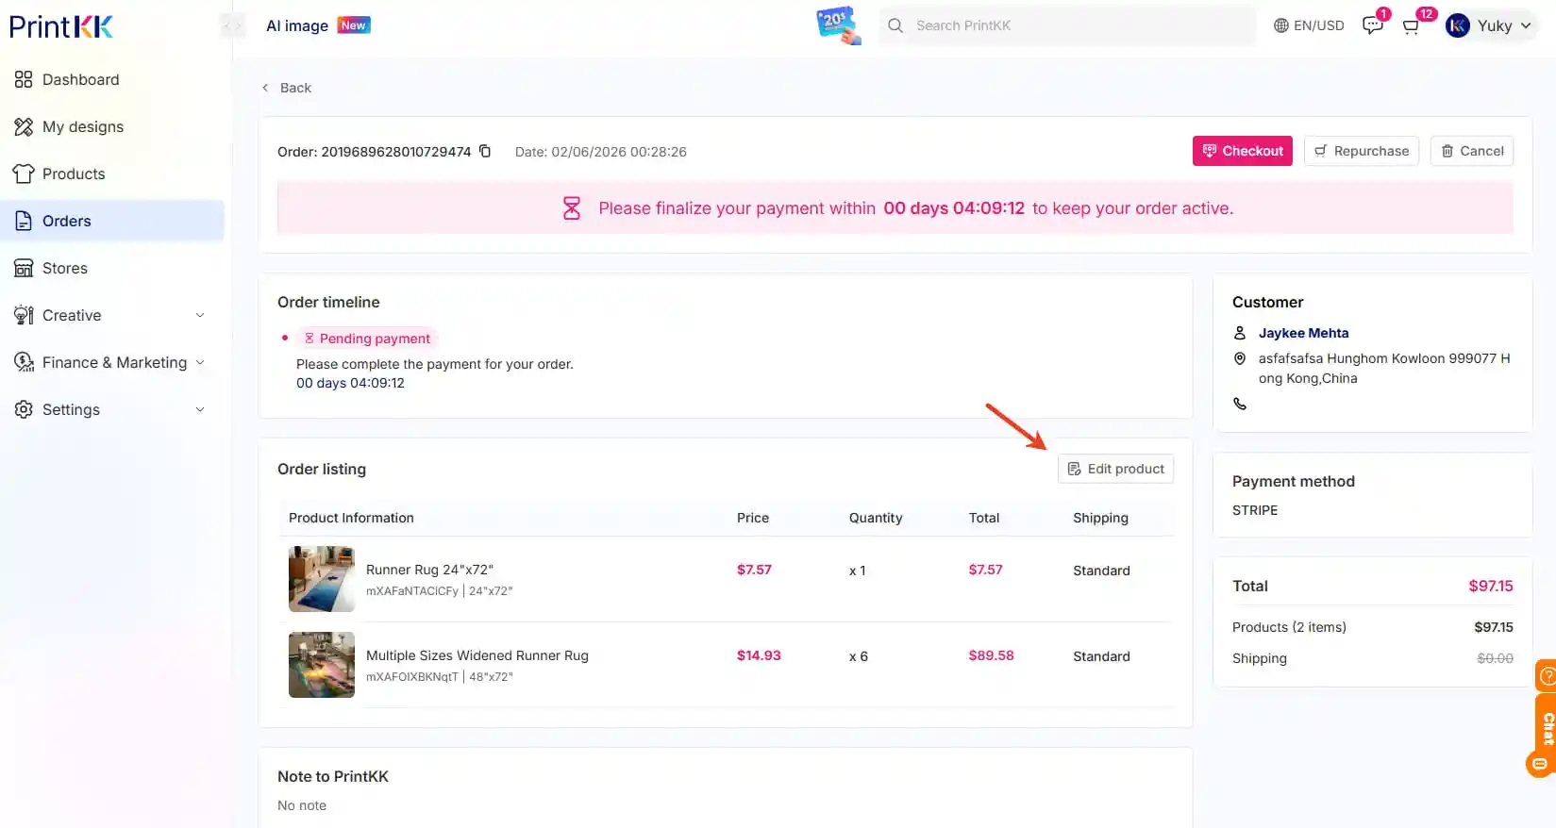Click the mXAFOIXBKNqtT SKU text
Viewport: 1556px width, 828px height.
point(412,677)
